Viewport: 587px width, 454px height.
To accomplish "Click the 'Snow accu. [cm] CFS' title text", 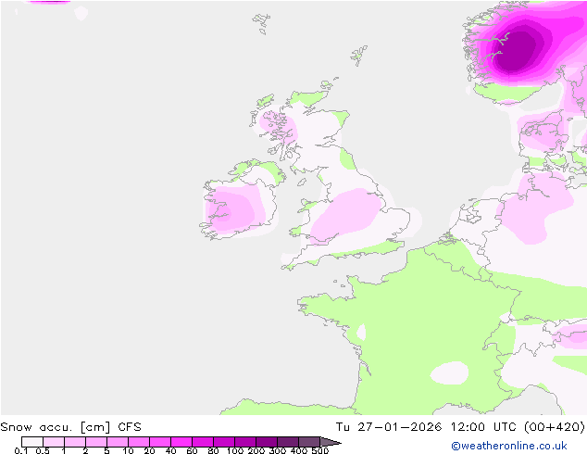I will [x=70, y=427].
